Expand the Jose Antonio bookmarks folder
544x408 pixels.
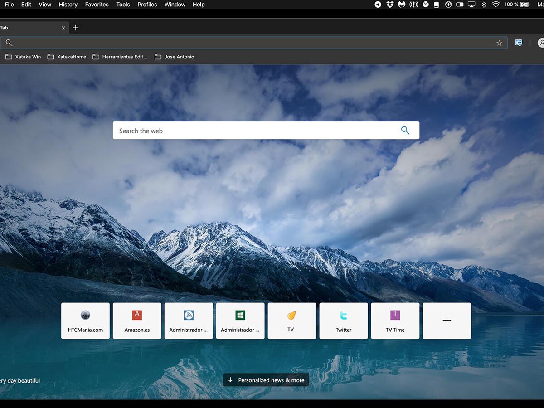tap(175, 57)
